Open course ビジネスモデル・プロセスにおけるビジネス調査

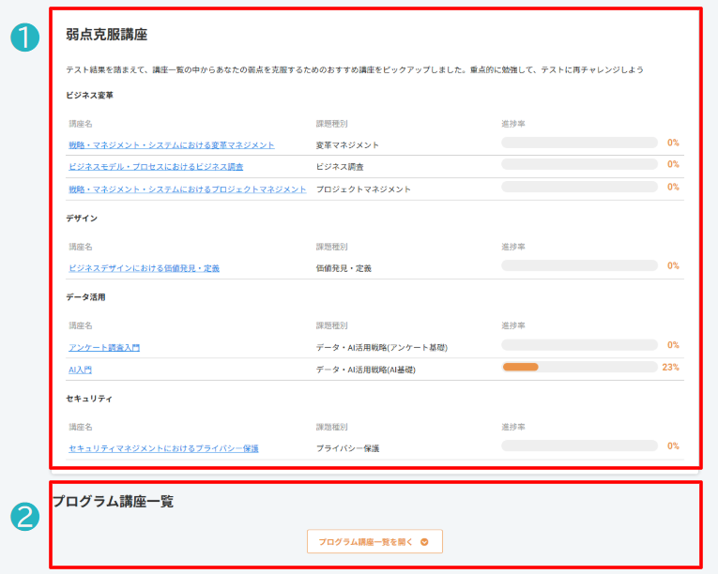pos(156,167)
